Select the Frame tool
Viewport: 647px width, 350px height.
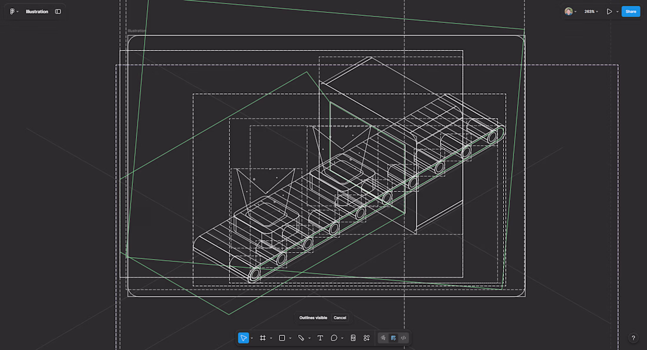click(x=262, y=338)
